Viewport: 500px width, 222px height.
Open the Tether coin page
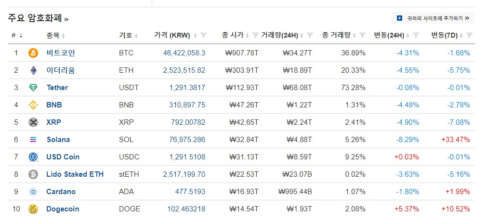click(x=57, y=87)
